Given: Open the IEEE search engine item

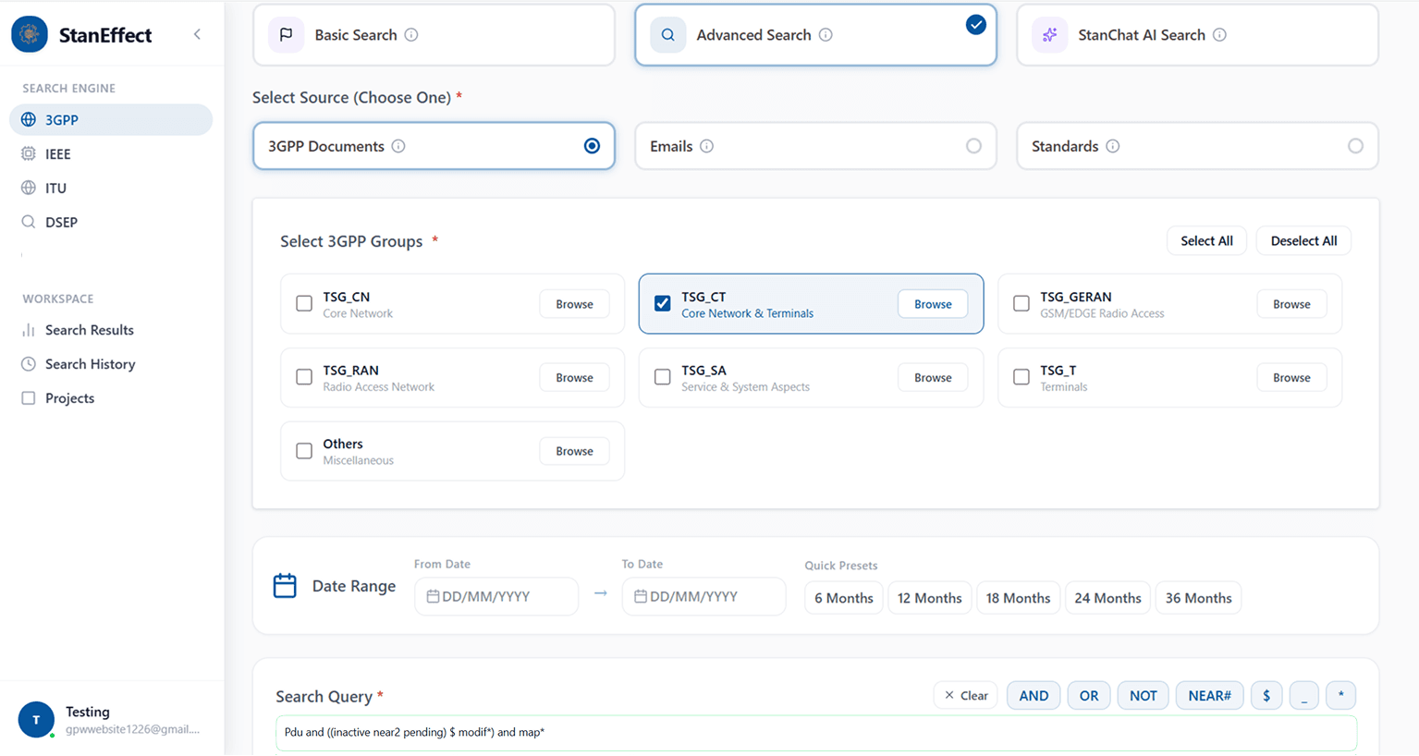Looking at the screenshot, I should tap(111, 154).
